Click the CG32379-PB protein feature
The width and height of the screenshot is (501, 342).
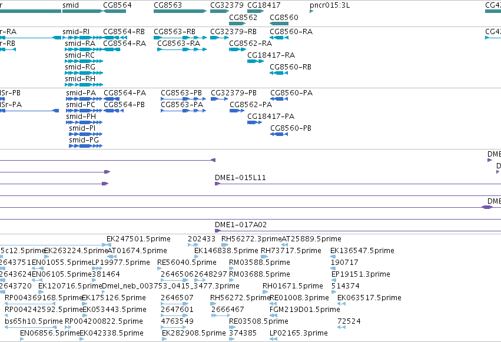[219, 99]
